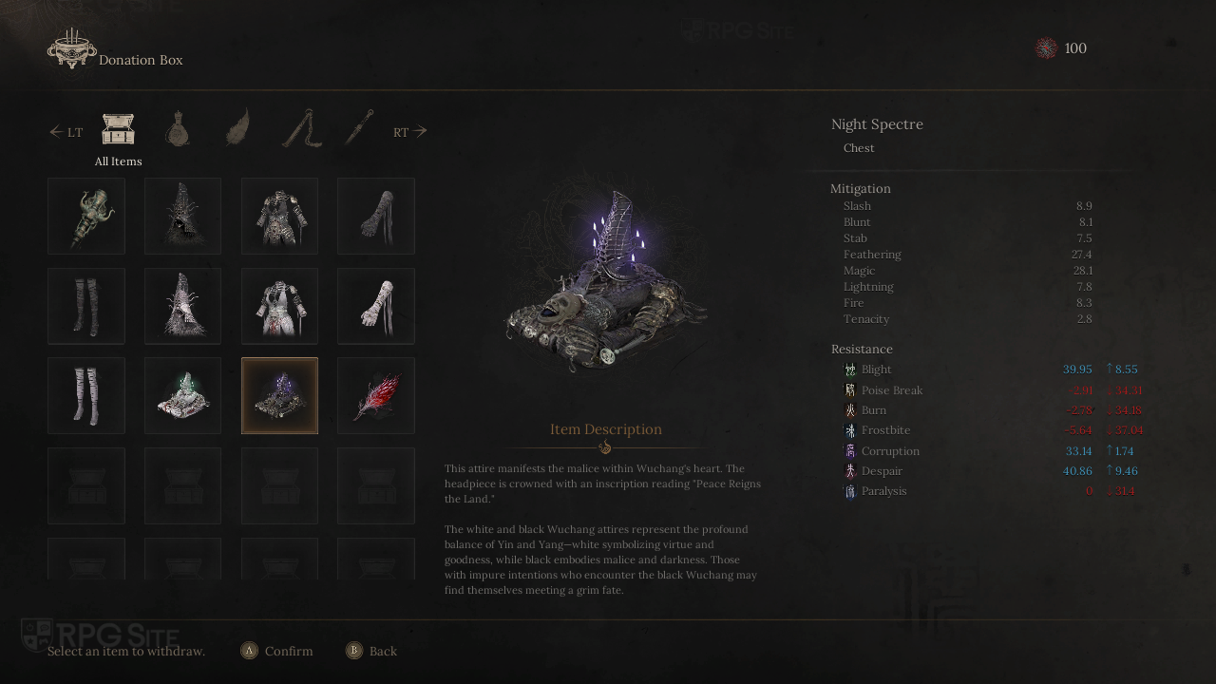Image resolution: width=1216 pixels, height=684 pixels.
Task: Select the All Items chest tab icon
Action: [x=118, y=128]
